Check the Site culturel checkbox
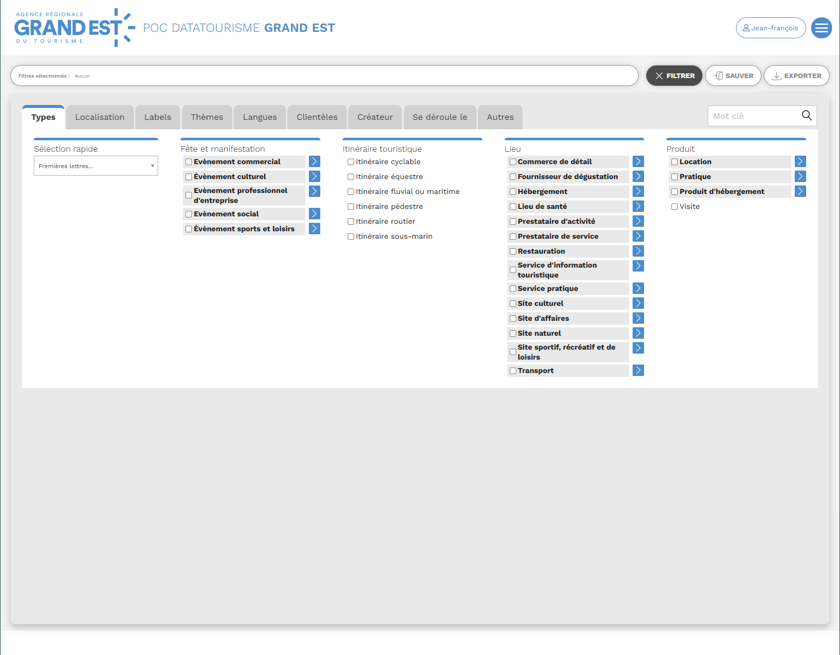Screen dimensions: 840x655 click(x=513, y=304)
